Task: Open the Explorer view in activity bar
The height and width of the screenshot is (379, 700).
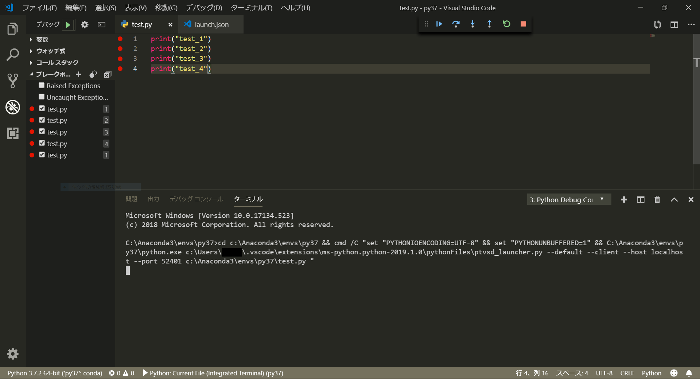Action: pos(13,29)
